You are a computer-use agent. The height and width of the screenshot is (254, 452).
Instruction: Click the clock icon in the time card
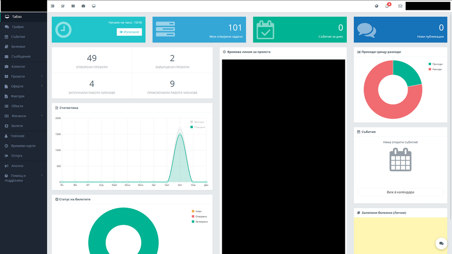click(63, 30)
